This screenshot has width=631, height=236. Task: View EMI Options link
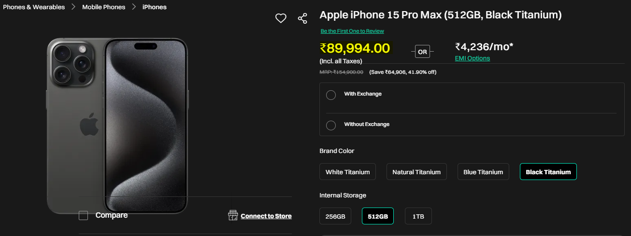tap(473, 58)
